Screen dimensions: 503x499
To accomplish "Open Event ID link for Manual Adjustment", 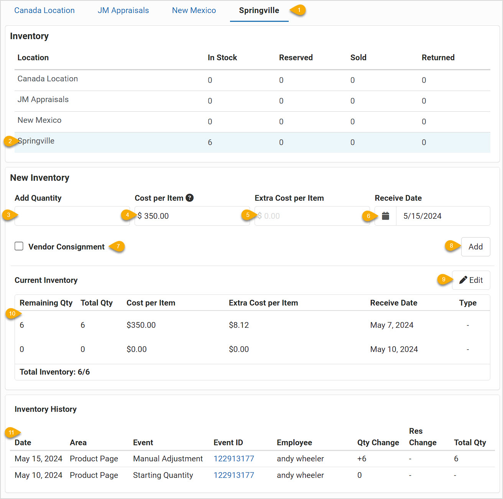I will (x=234, y=459).
